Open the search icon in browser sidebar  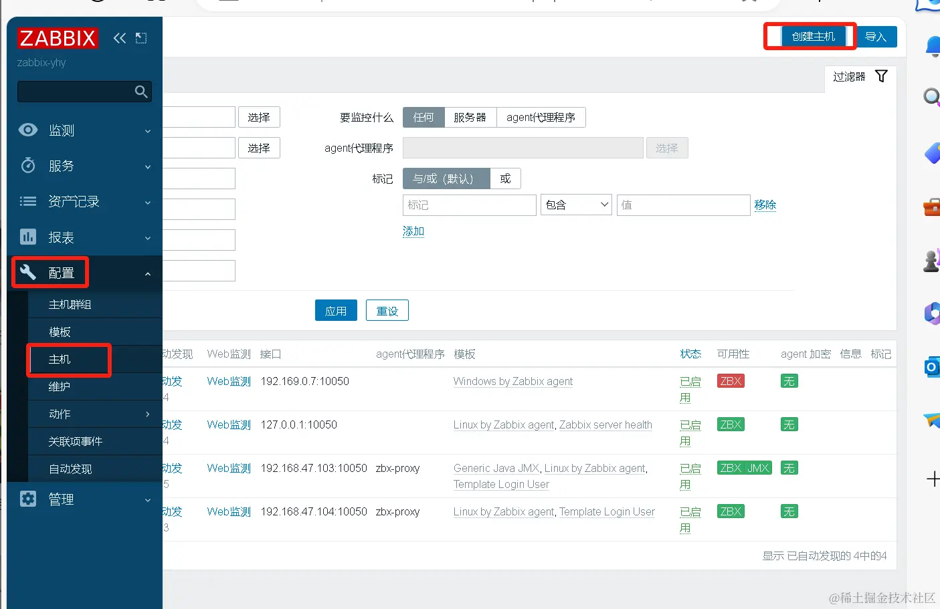click(932, 98)
